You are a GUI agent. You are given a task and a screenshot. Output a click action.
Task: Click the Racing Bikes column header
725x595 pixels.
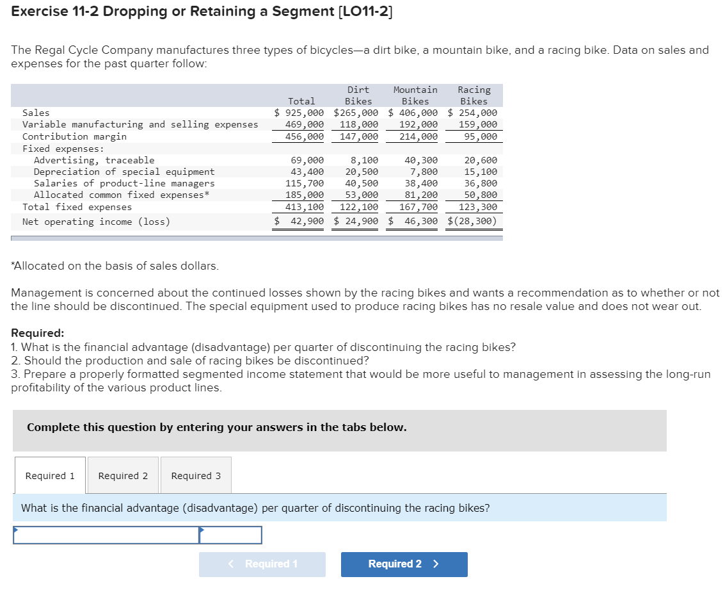[473, 95]
